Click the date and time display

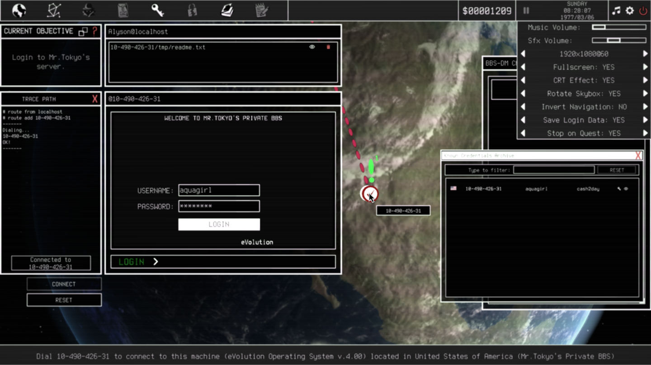(577, 10)
